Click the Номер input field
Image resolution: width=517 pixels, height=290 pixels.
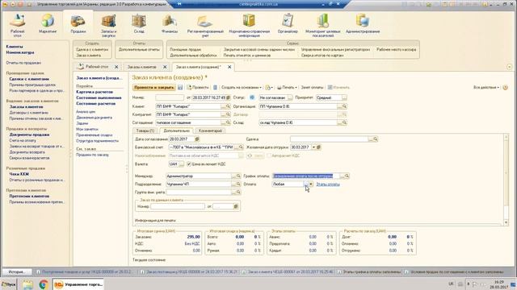click(170, 97)
